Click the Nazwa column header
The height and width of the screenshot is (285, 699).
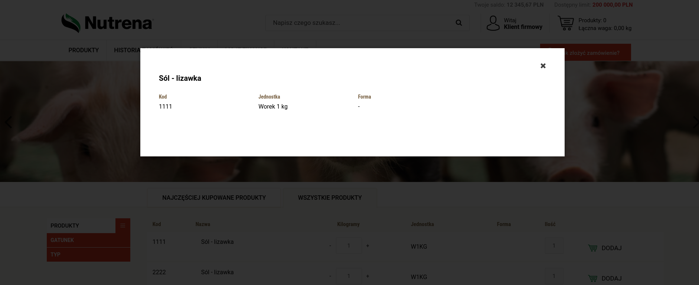coord(203,224)
